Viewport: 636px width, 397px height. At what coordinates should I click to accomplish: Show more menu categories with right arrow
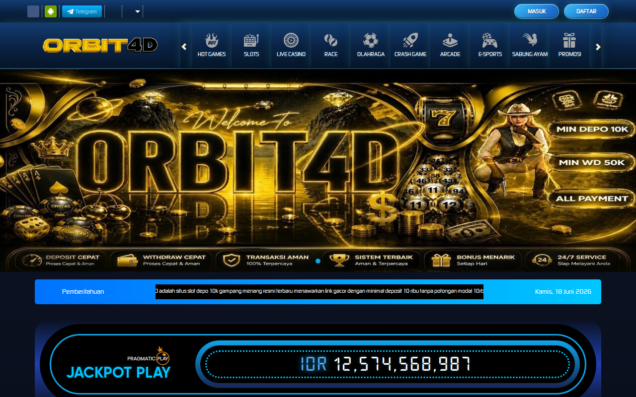[598, 47]
